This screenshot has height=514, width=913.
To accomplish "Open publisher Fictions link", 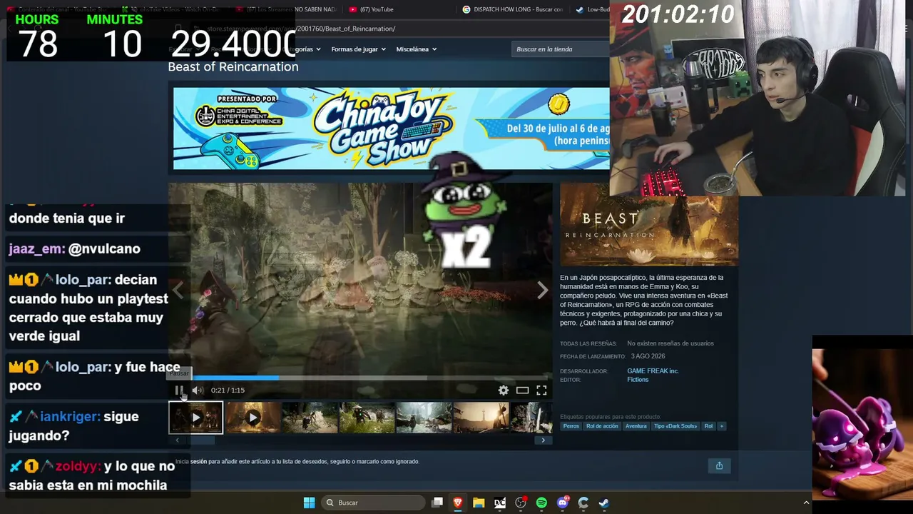I will (x=638, y=380).
